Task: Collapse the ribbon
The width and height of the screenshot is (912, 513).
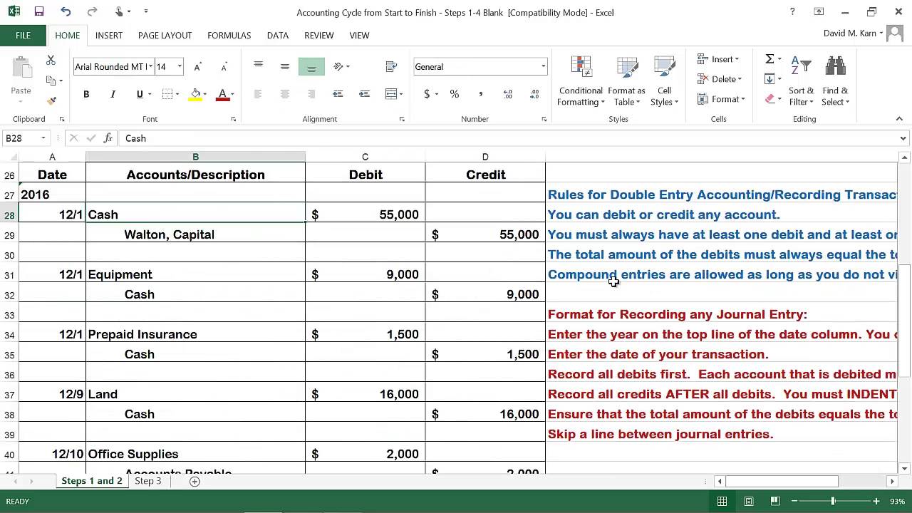Action: pos(899,119)
